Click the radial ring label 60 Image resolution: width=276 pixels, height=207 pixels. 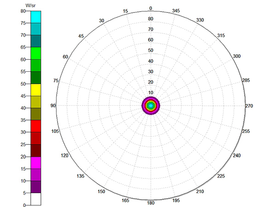point(150,40)
